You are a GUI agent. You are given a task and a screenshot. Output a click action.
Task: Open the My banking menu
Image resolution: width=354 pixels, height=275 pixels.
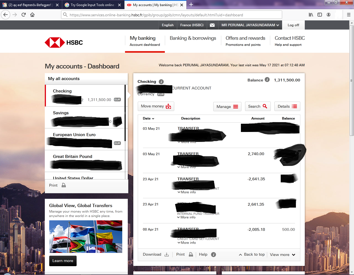145,41
